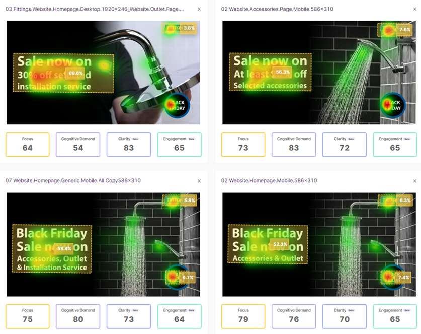The height and width of the screenshot is (334, 421).
Task: Close the 07 Website Homepage Generic Mobile card
Action: pyautogui.click(x=199, y=181)
